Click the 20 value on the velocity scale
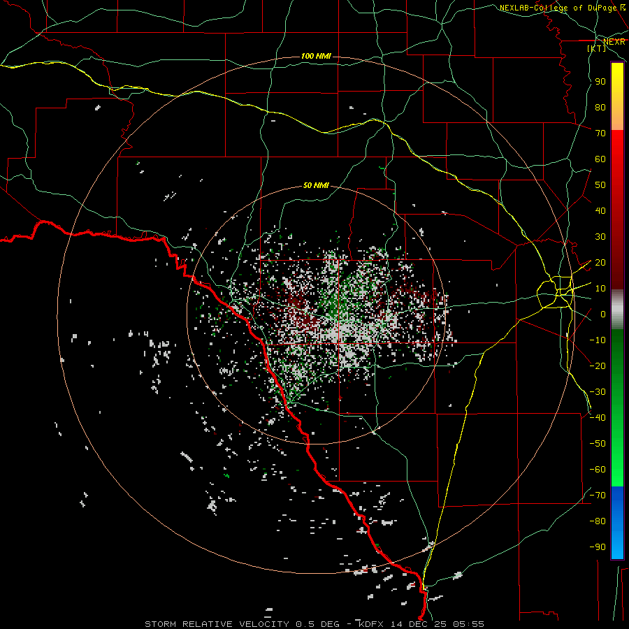629x629 pixels. 600,263
